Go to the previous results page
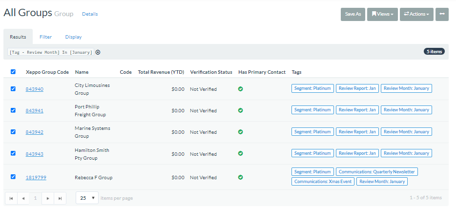 (23, 198)
